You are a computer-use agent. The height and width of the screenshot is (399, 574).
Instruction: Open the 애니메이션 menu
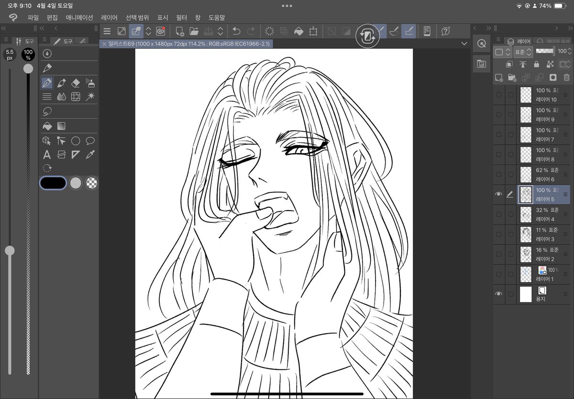click(79, 17)
